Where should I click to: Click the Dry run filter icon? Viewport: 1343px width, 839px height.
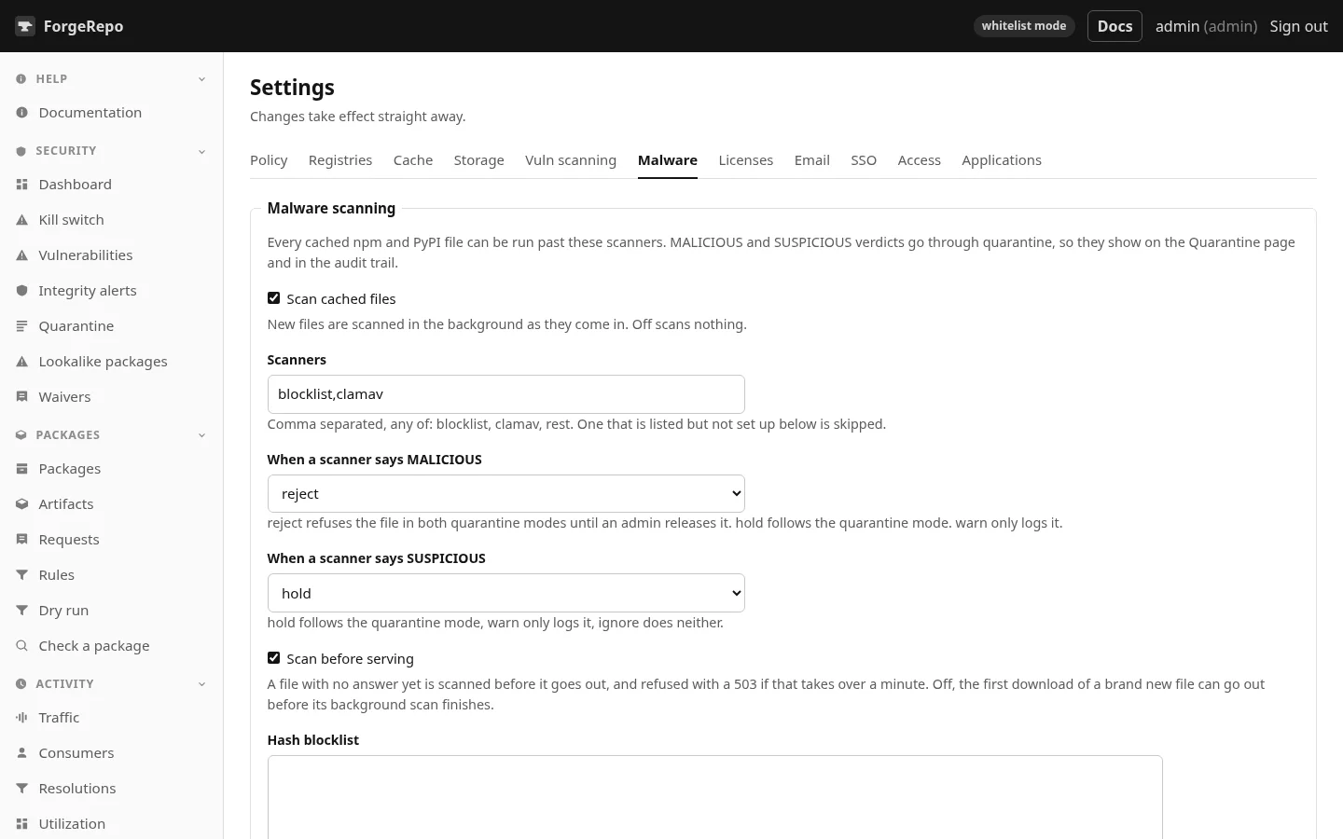pyautogui.click(x=22, y=611)
